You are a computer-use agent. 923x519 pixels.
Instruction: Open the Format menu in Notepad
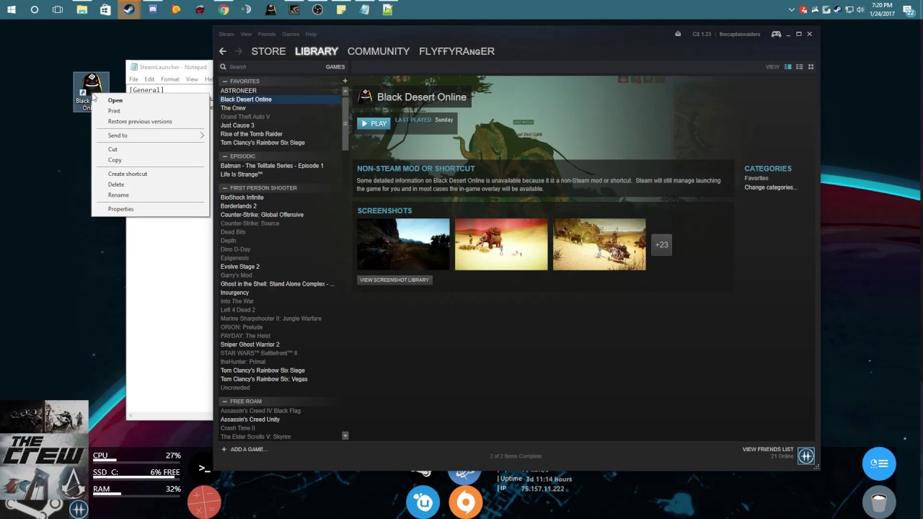pos(170,79)
